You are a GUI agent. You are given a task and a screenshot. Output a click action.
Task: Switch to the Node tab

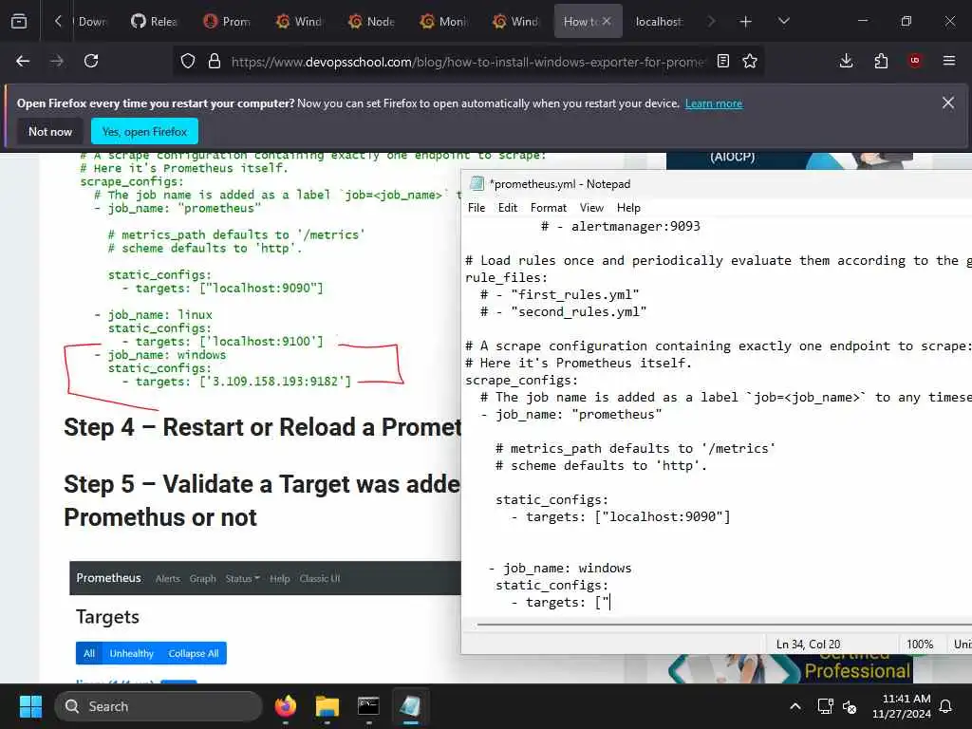(371, 22)
